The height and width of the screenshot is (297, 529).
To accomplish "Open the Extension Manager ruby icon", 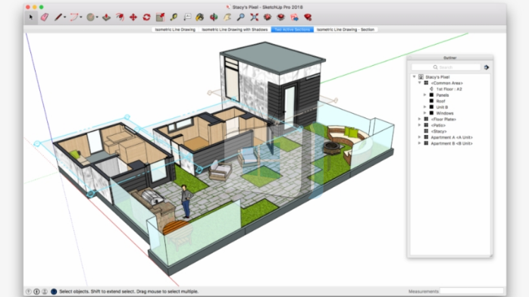I will tap(308, 17).
